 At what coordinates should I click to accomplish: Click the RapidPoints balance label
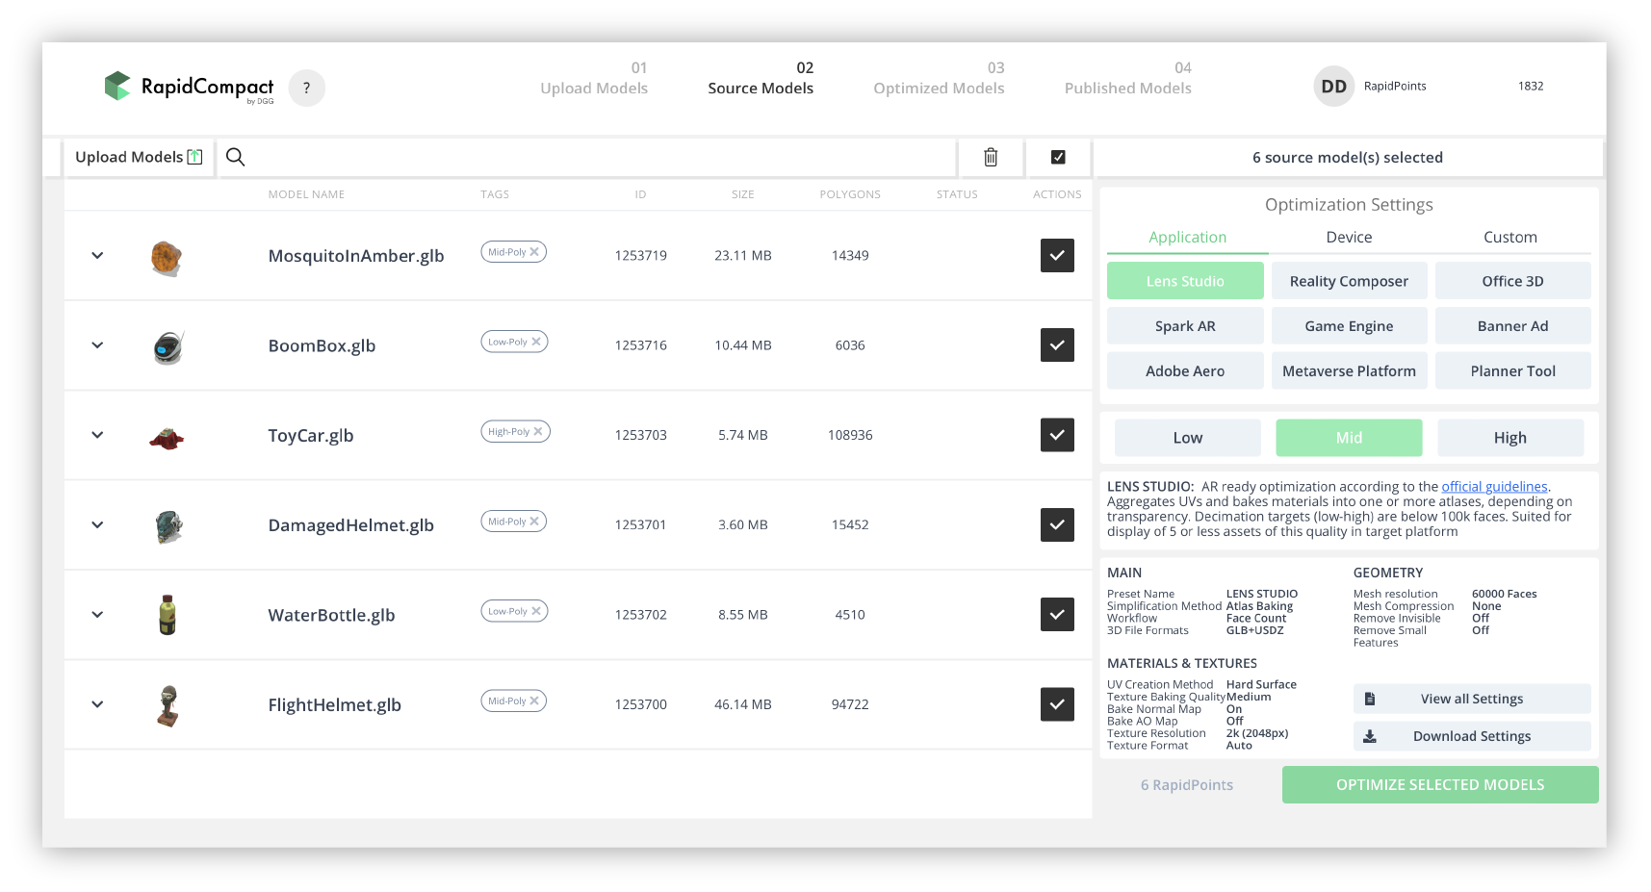point(1395,87)
